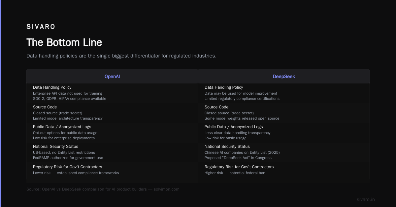Select "Opt-out options for public data usage"
The height and width of the screenshot is (207, 396).
pos(65,133)
